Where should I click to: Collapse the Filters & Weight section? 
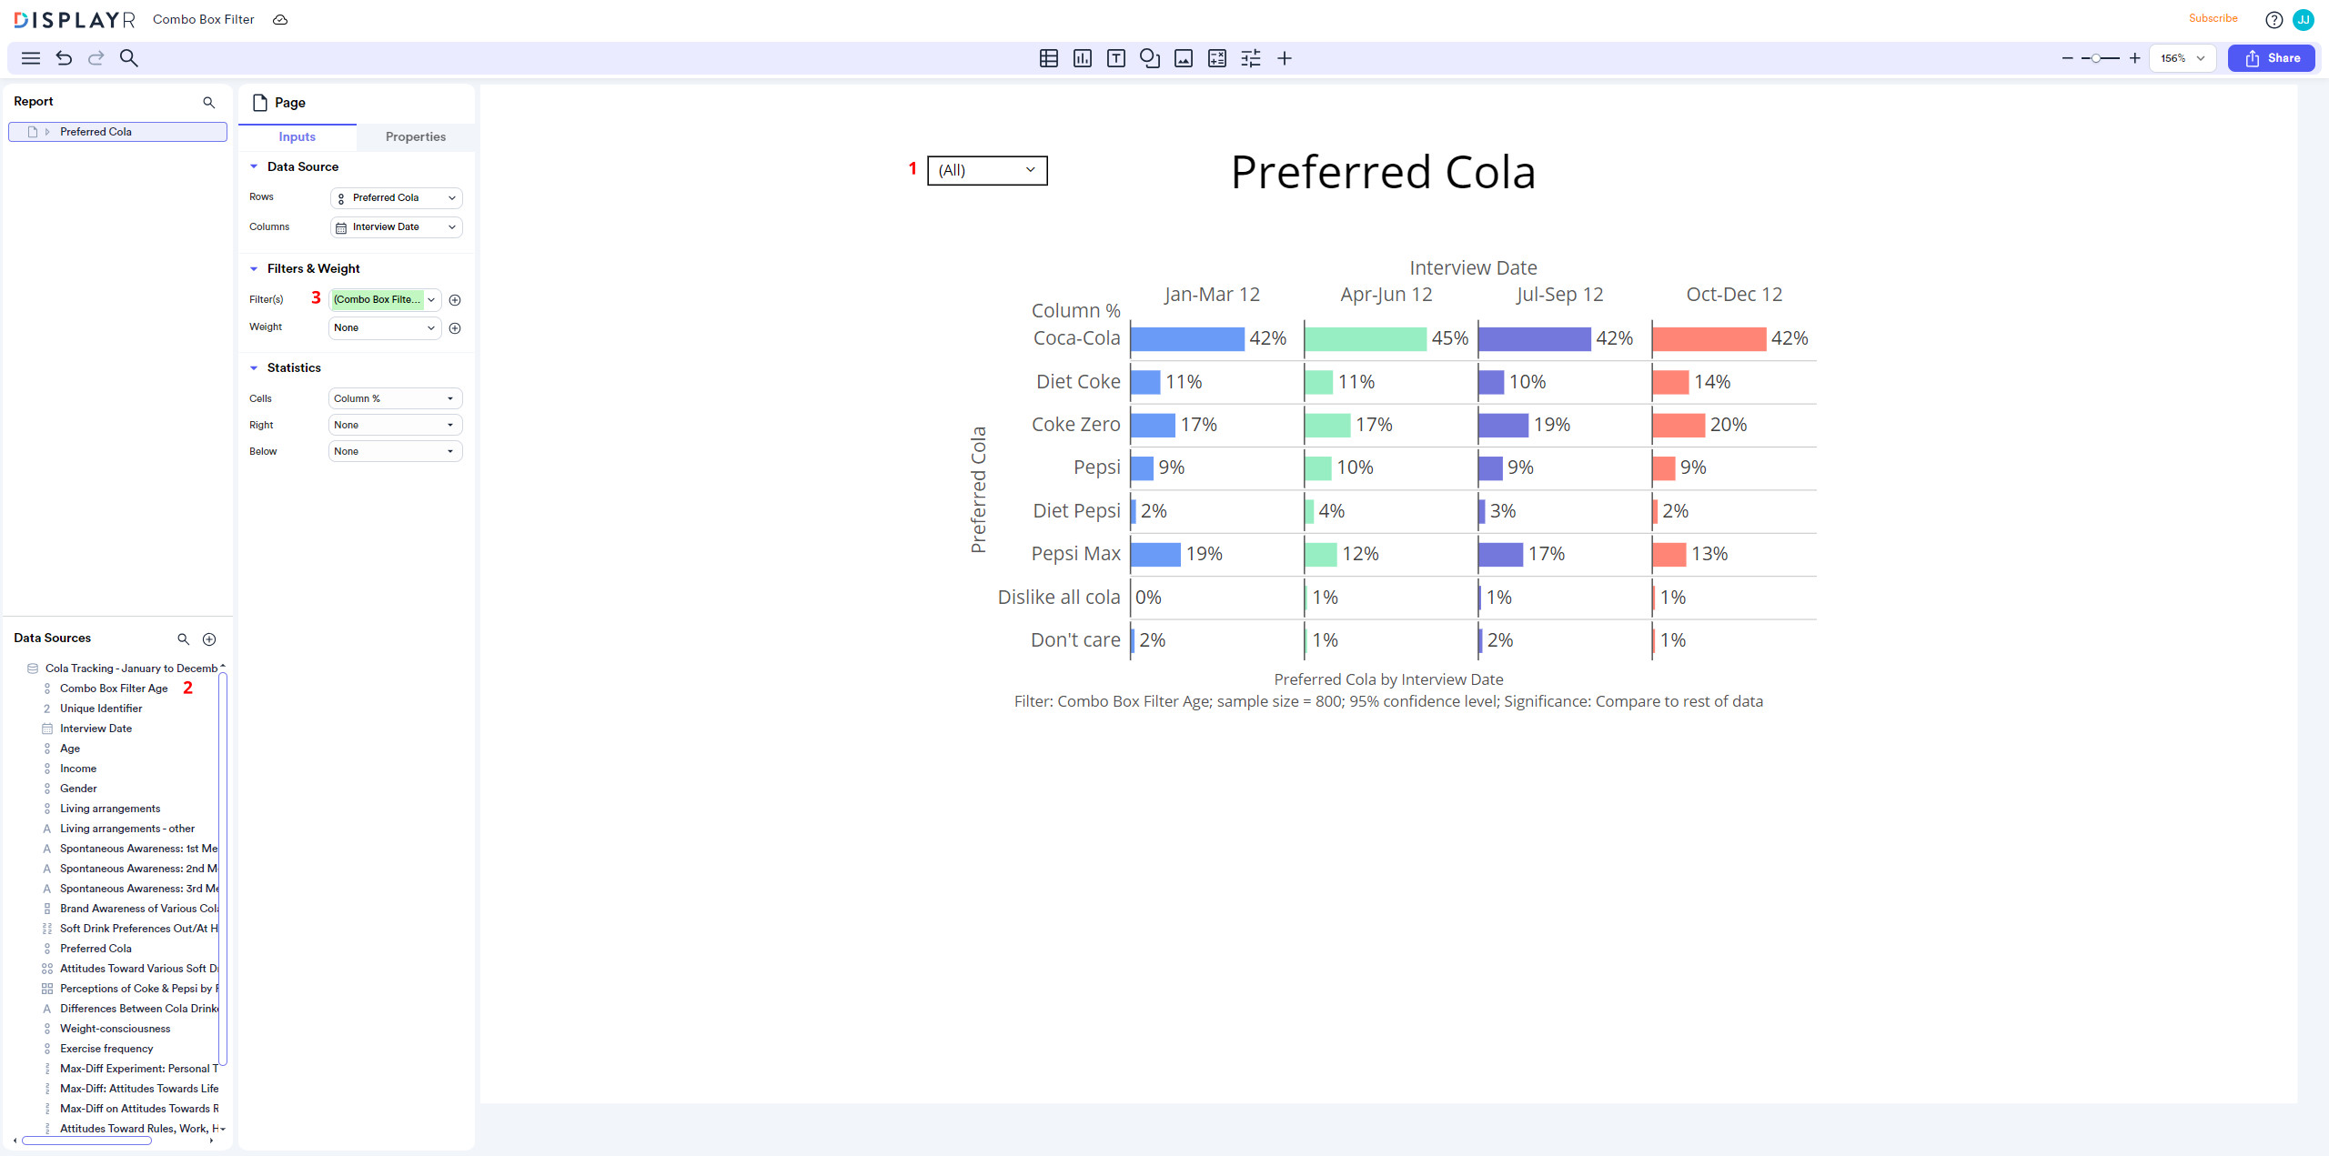[x=254, y=269]
